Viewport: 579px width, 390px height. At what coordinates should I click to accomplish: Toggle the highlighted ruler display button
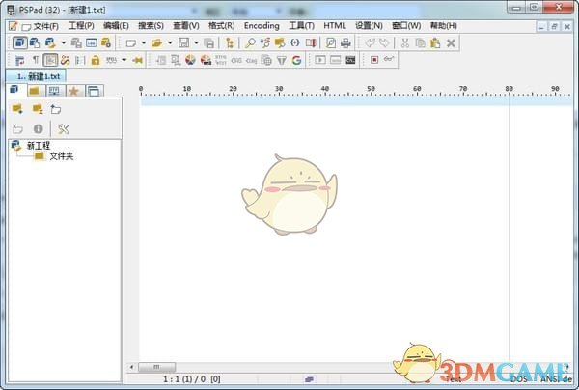50,60
